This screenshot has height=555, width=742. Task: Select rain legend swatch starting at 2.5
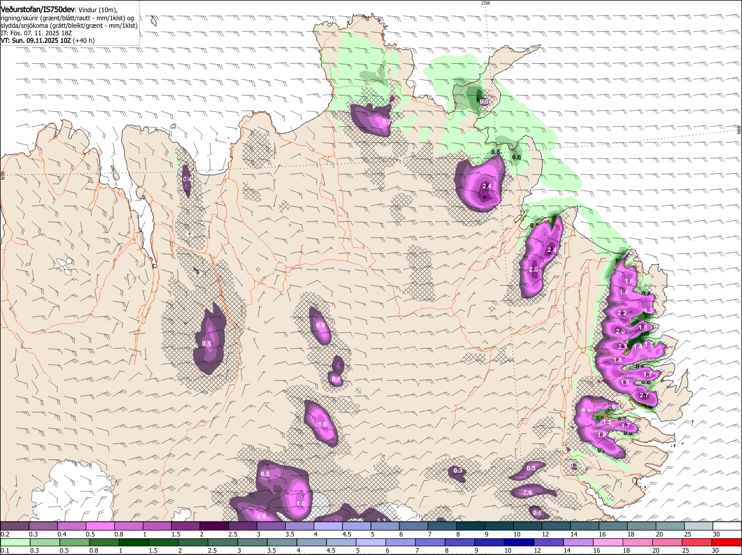223,542
